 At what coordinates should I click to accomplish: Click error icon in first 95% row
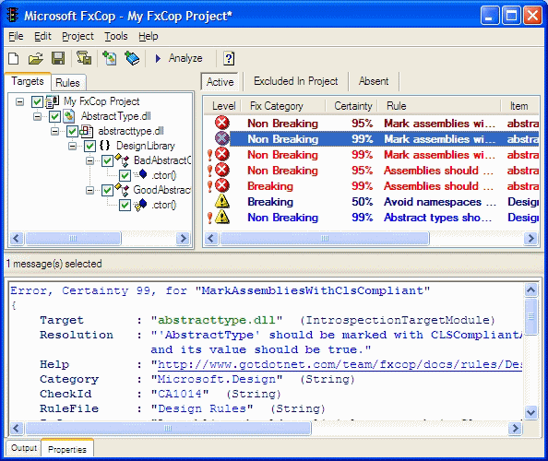(x=222, y=123)
